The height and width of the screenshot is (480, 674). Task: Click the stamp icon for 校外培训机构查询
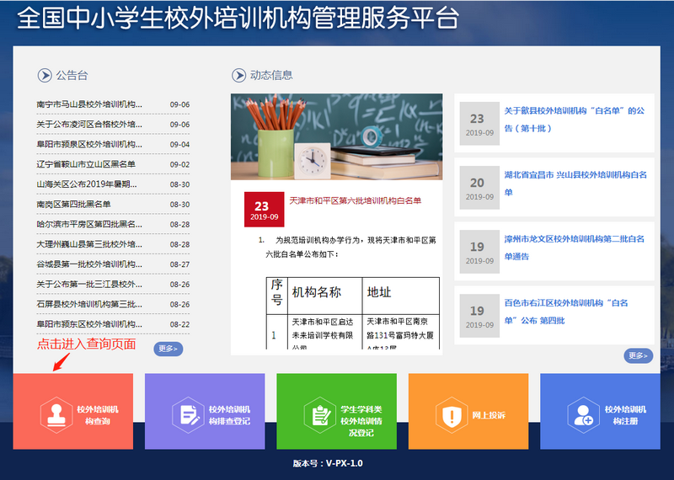point(56,415)
